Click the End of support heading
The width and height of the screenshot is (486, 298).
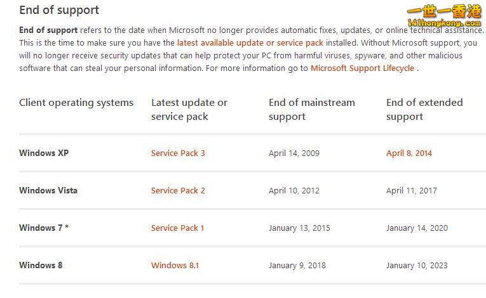click(x=59, y=10)
